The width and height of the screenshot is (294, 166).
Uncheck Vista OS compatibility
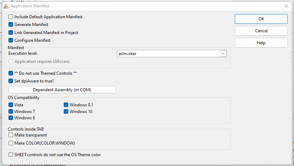coord(11,105)
